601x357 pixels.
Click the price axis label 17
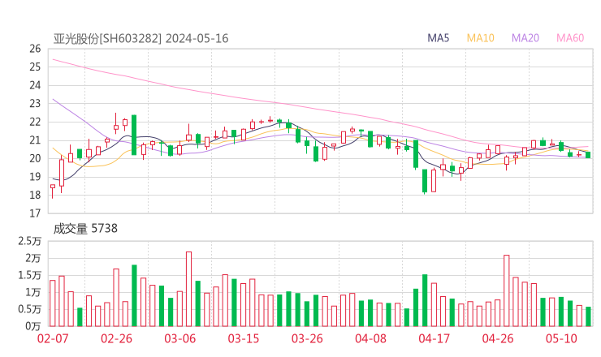pos(35,213)
